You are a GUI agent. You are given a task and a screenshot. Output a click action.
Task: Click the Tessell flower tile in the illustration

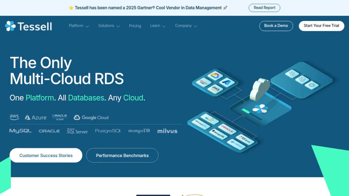click(260, 109)
